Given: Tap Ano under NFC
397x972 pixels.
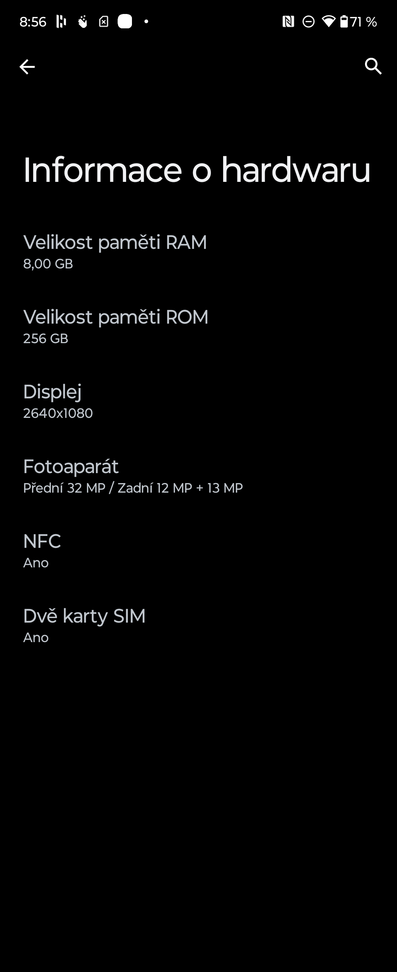Looking at the screenshot, I should pyautogui.click(x=36, y=563).
